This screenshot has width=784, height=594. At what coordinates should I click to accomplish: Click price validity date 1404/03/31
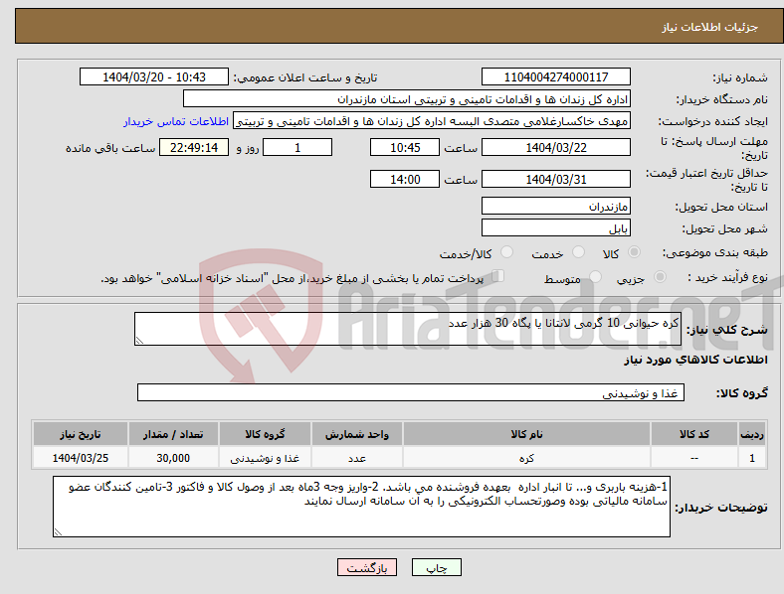coord(555,179)
